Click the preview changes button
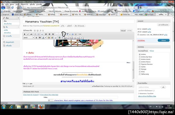The height and width of the screenshot is (115, 175). [x=163, y=25]
